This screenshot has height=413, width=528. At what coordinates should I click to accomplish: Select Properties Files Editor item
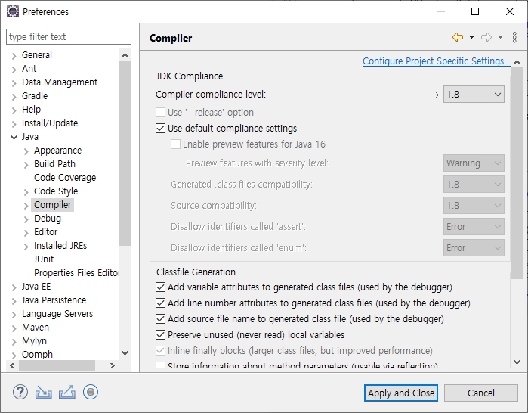pyautogui.click(x=76, y=273)
